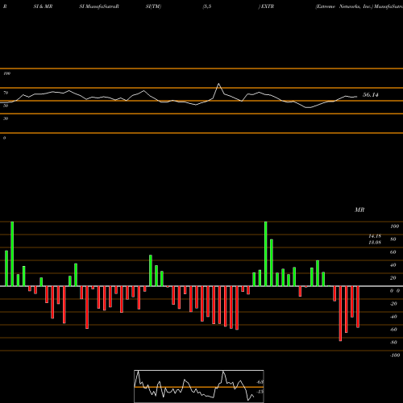
Task: Click the -100 label on the MR axis
Action: point(395,355)
